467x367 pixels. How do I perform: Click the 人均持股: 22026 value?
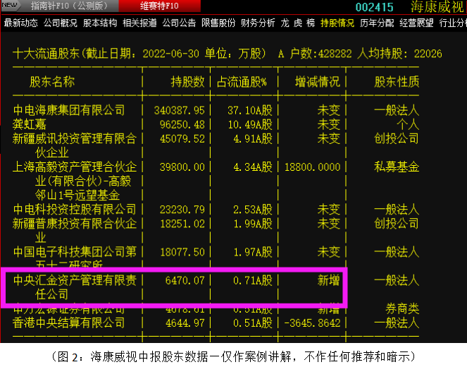(399, 54)
